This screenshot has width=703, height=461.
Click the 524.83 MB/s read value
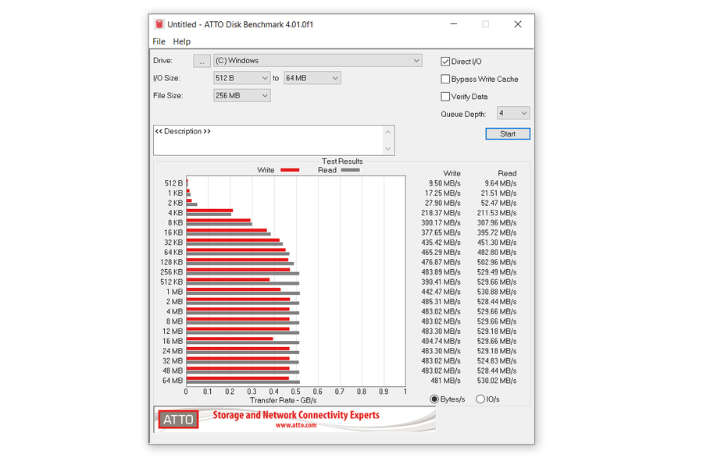tap(497, 360)
